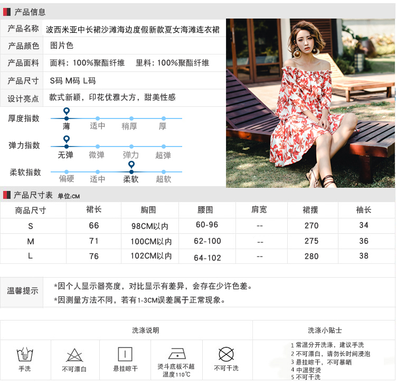This screenshot has height=384, width=396.
Task: Select 适中 point on the 厚度指数 slider
Action: pos(98,118)
